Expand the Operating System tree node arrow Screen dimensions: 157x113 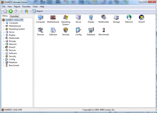pyautogui.click(x=4, y=29)
